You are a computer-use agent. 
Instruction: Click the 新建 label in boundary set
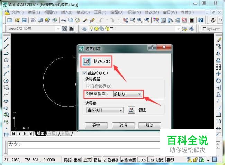[142, 110]
